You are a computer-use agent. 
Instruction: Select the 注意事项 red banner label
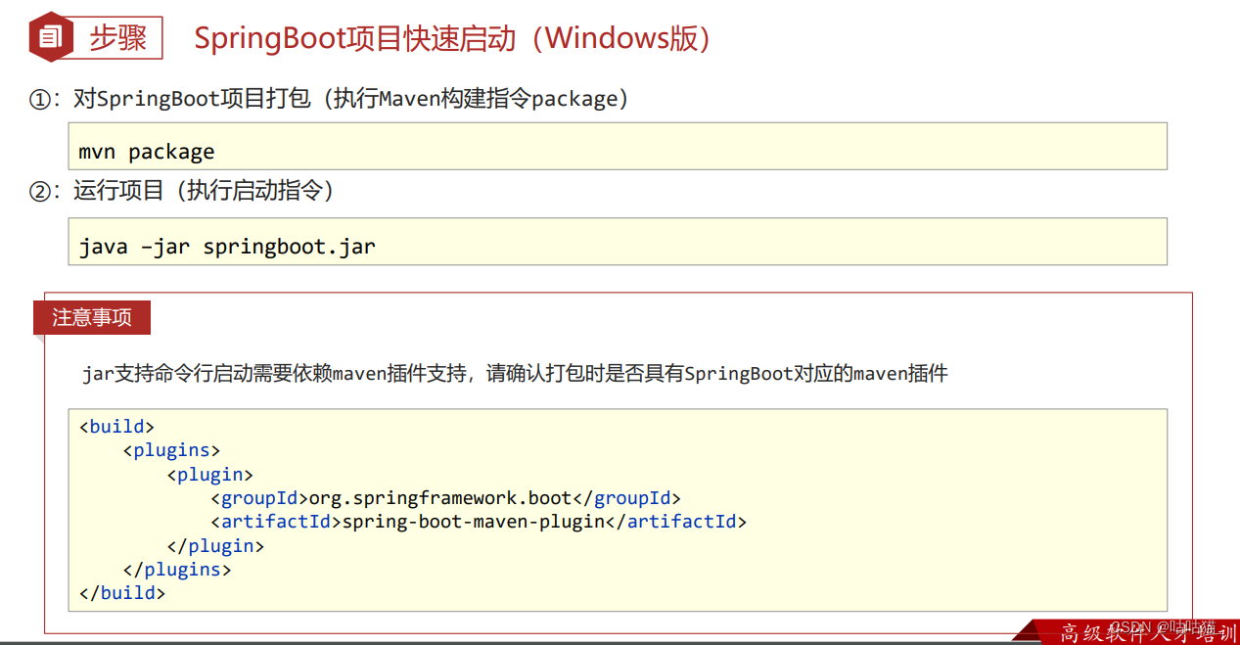pyautogui.click(x=92, y=317)
